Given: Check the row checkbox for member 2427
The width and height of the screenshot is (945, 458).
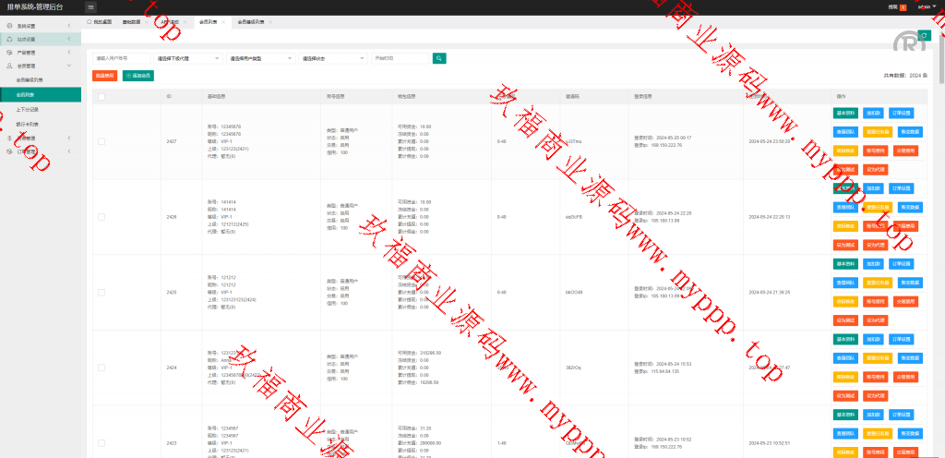Looking at the screenshot, I should 102,141.
